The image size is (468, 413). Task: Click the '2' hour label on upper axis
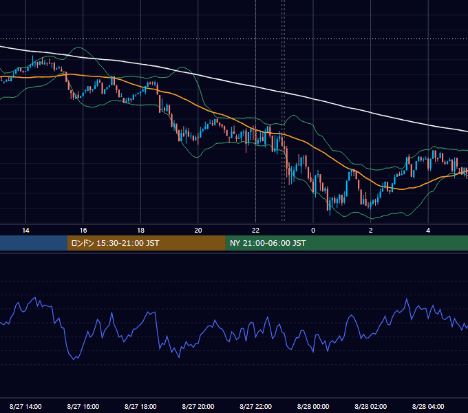tap(371, 231)
